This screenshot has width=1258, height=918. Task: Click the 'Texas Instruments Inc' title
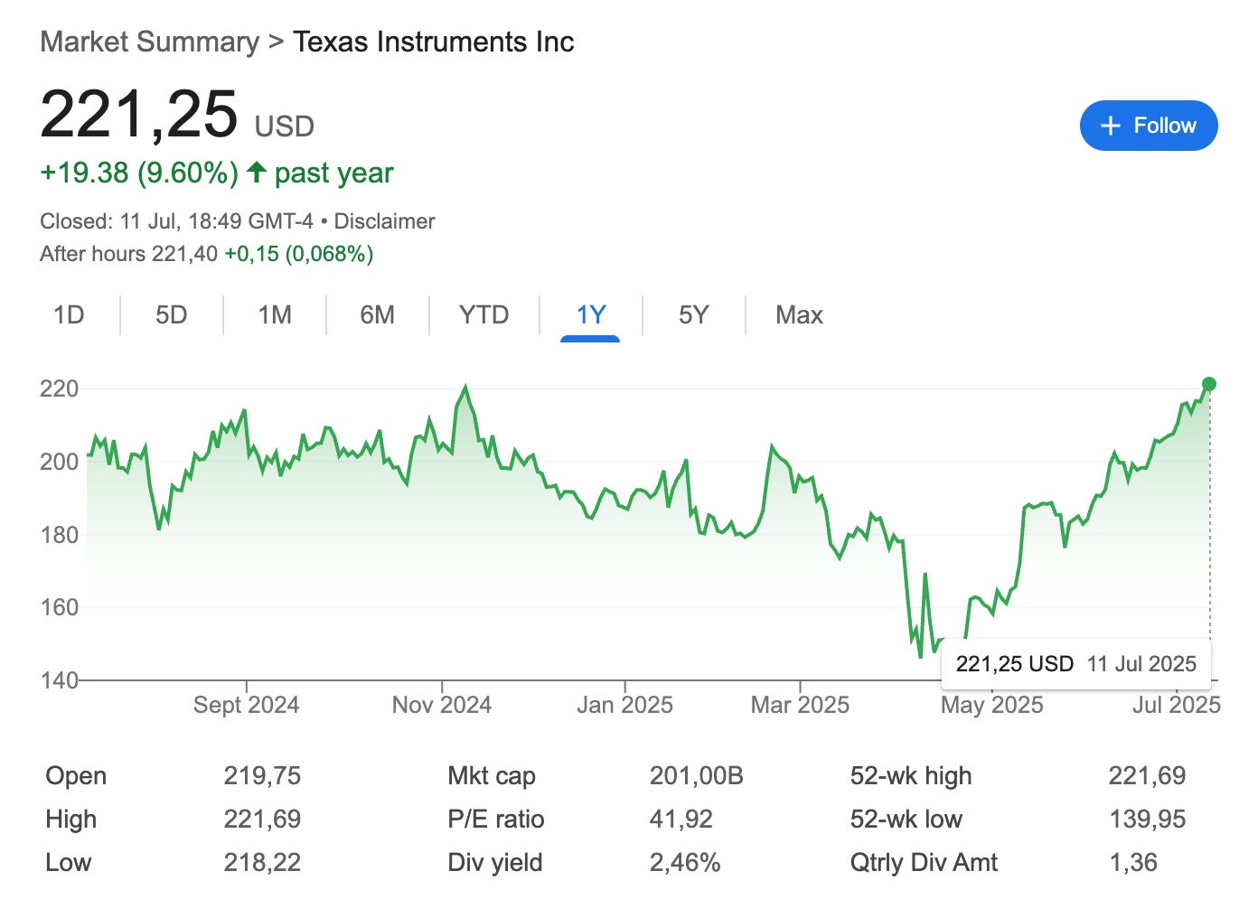(x=434, y=42)
